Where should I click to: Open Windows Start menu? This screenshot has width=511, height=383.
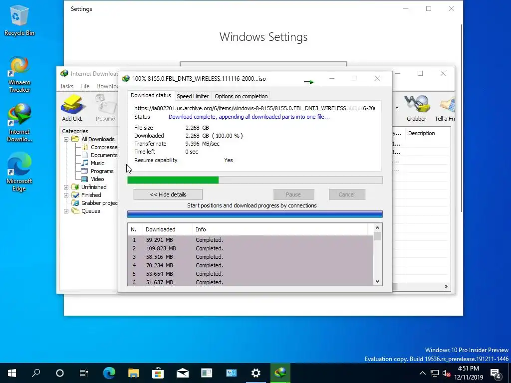[x=12, y=373]
